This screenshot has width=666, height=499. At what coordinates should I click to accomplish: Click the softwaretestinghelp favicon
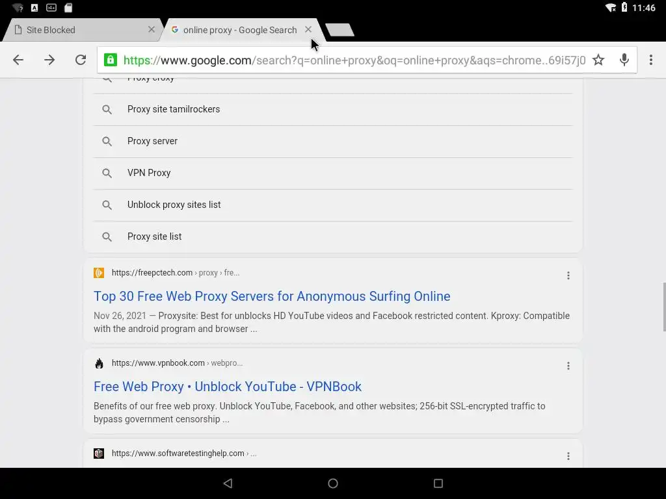(99, 454)
